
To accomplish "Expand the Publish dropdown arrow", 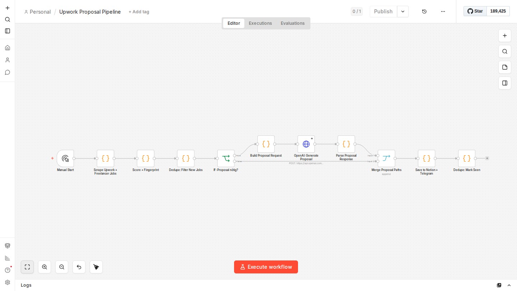I will pos(403,11).
